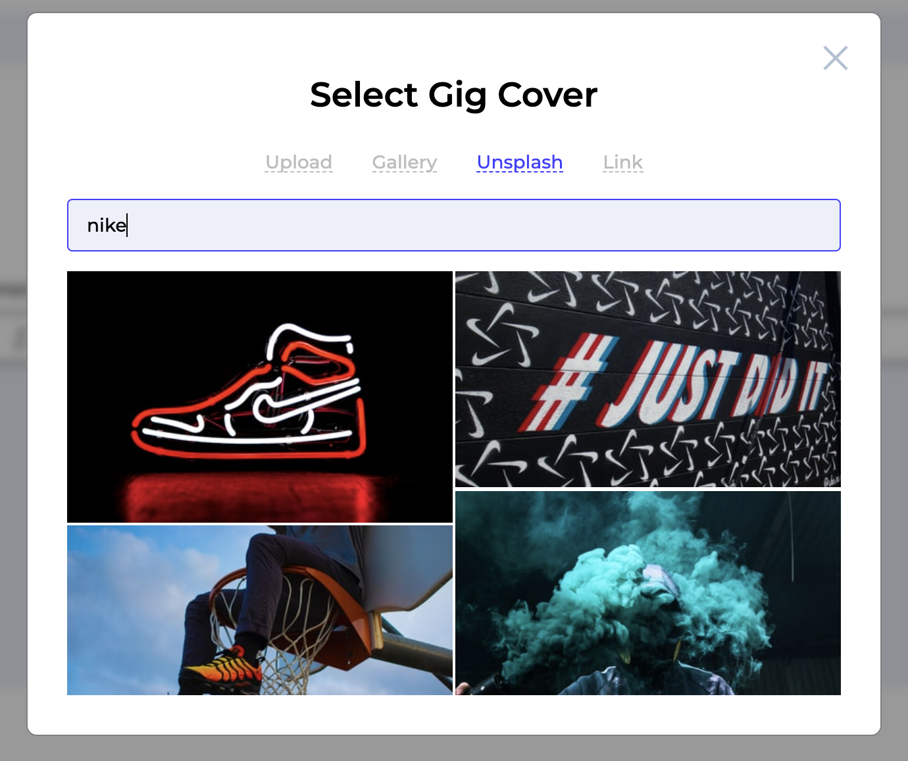
Task: Close the Select Gig Cover dialog
Action: pyautogui.click(x=835, y=58)
